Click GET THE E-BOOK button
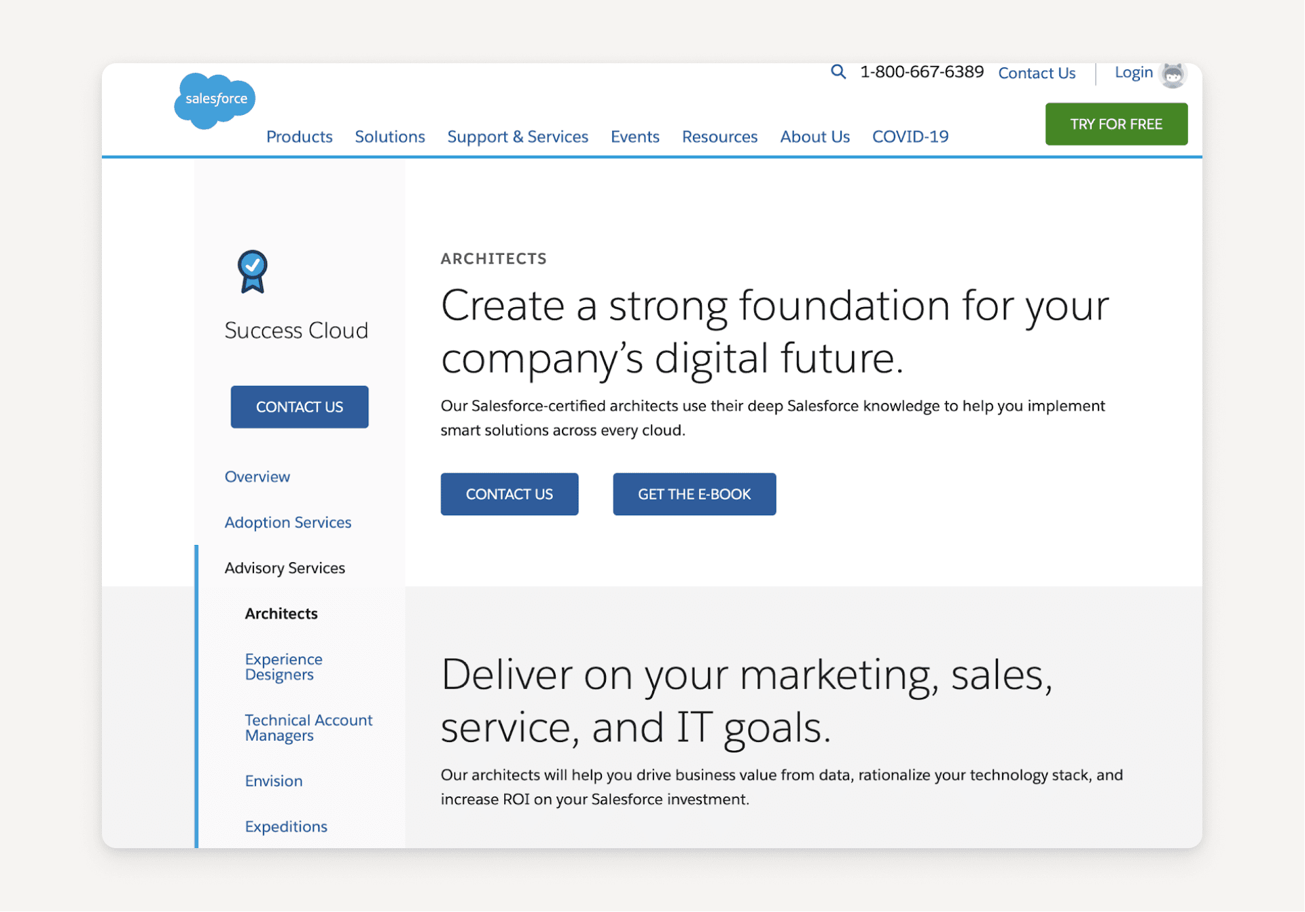 coord(694,494)
